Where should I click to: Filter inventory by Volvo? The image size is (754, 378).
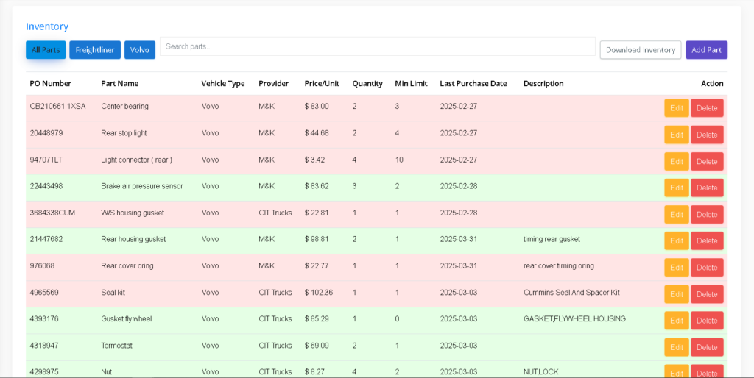click(x=140, y=50)
